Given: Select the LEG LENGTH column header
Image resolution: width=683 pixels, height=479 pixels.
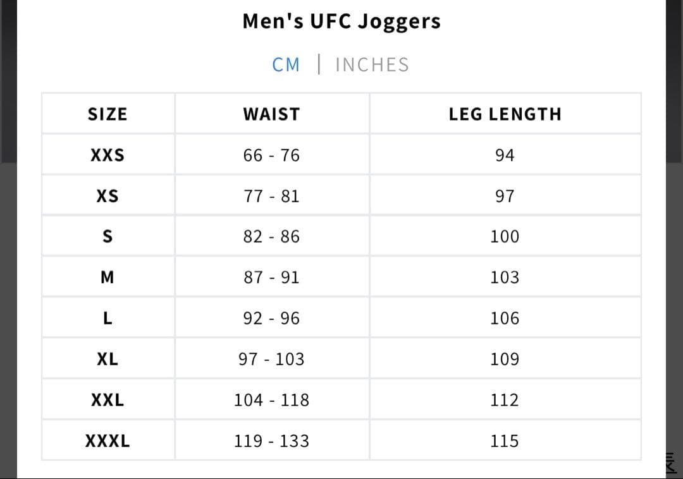Looking at the screenshot, I should (x=505, y=114).
